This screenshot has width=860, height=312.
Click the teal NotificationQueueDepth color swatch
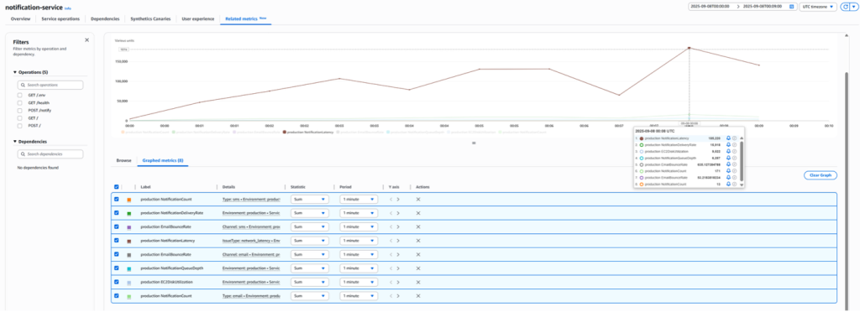pyautogui.click(x=128, y=269)
